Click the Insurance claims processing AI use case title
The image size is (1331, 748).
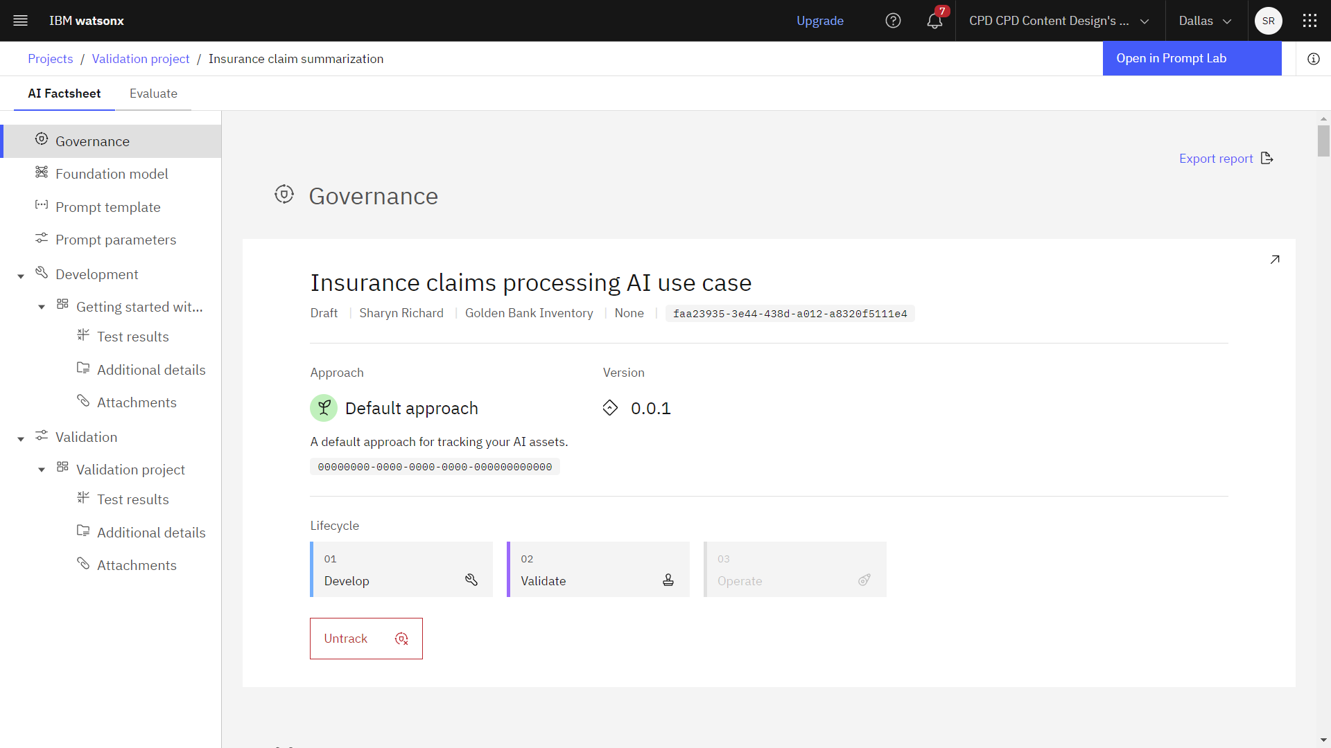[x=530, y=283]
